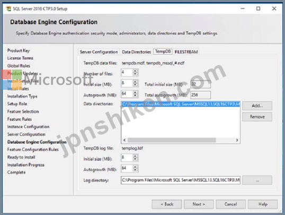Screen dimensions: 285x215
Task: Increase TempDB log Initial size up arrow
Action: [135, 156]
